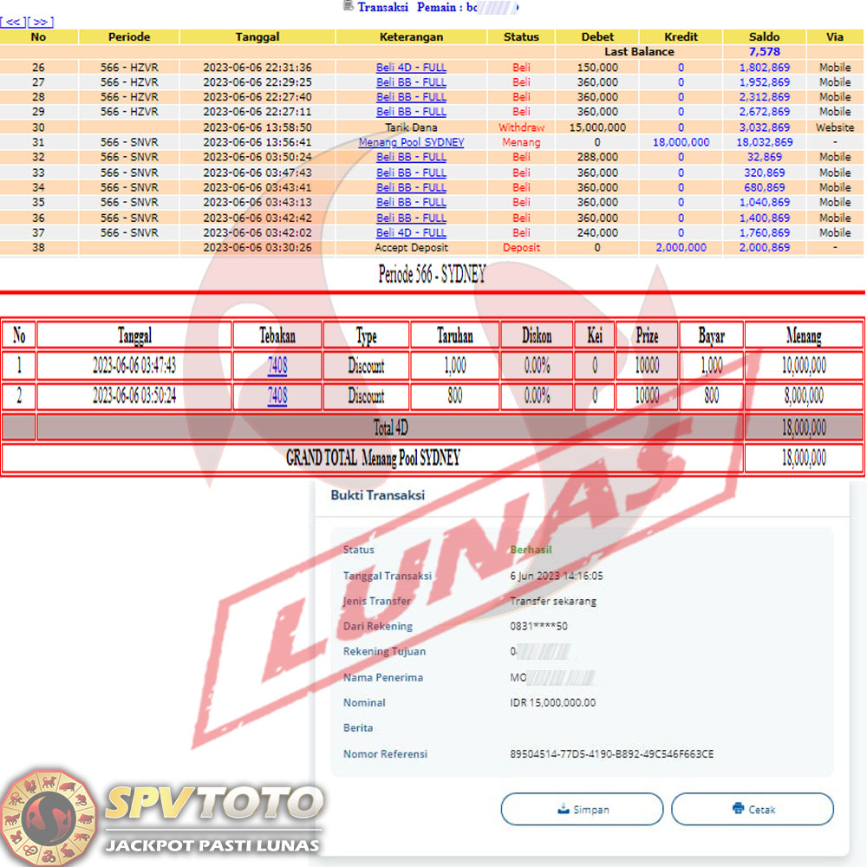The height and width of the screenshot is (867, 867).
Task: Open Beli 4D - FULL link in row 26
Action: click(x=411, y=67)
